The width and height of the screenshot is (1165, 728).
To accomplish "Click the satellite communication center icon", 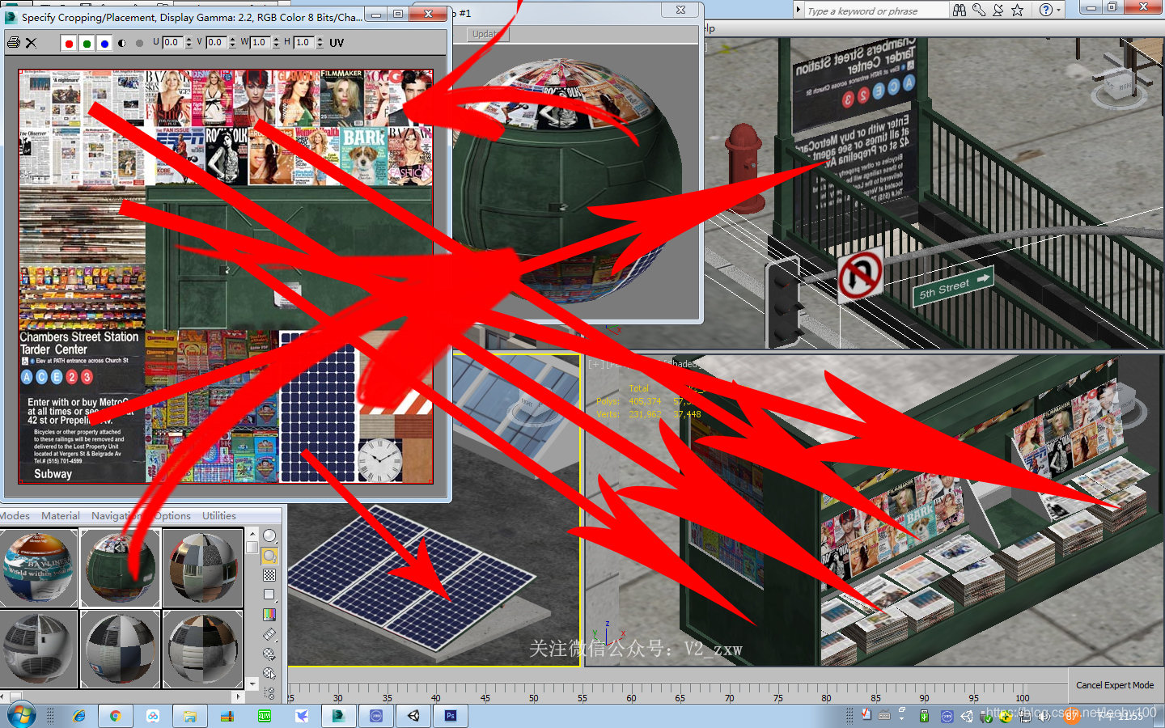I will tap(998, 10).
